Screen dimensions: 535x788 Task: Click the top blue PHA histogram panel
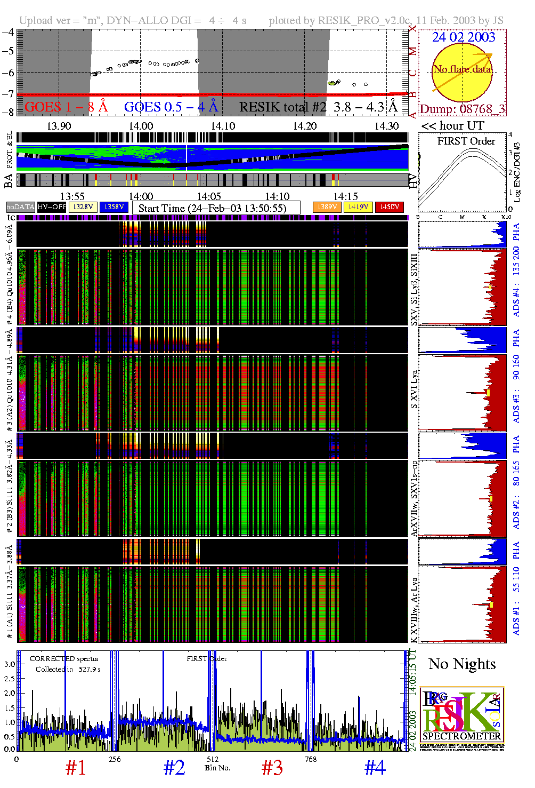(462, 234)
